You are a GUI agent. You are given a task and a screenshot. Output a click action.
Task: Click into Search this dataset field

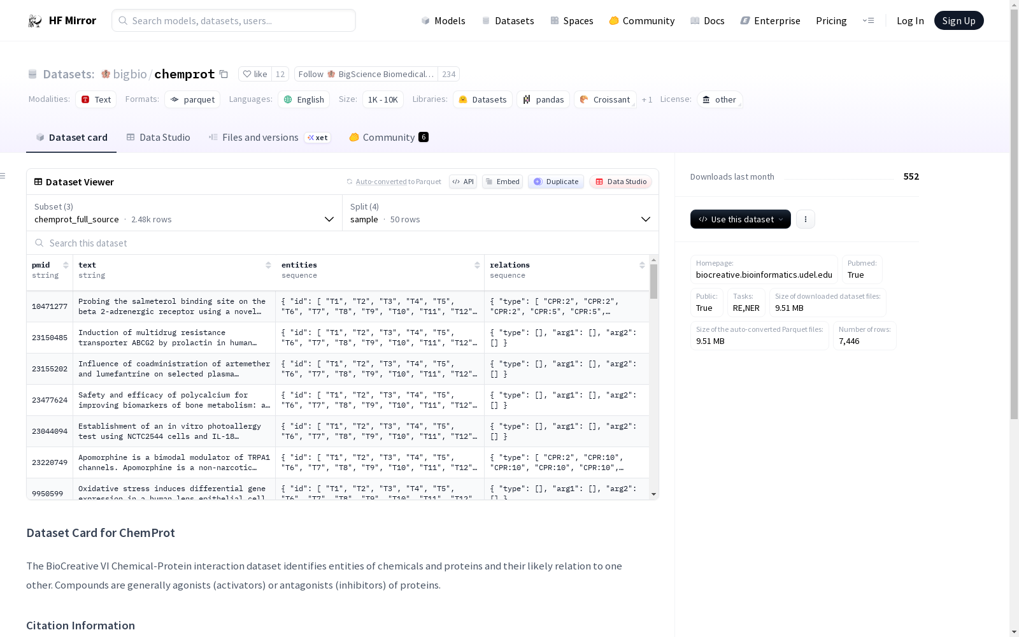[343, 243]
